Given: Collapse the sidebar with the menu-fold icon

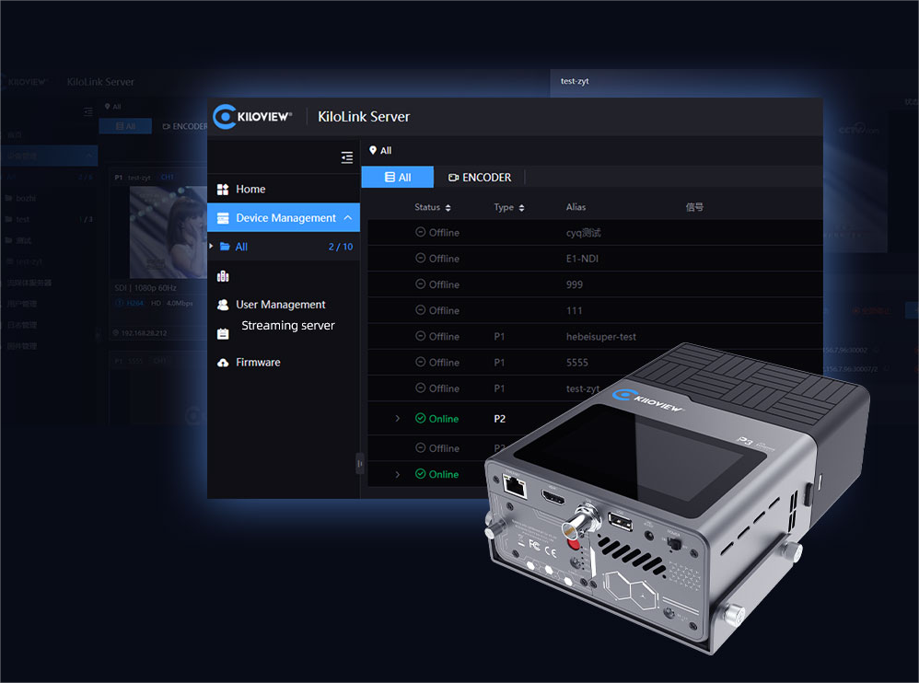Looking at the screenshot, I should point(347,157).
